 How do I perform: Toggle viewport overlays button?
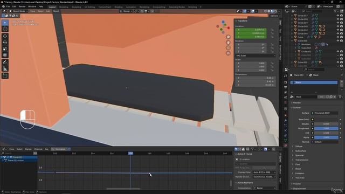pos(253,11)
